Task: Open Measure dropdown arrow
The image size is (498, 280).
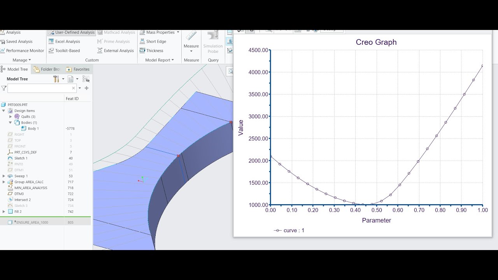Action: tap(191, 51)
